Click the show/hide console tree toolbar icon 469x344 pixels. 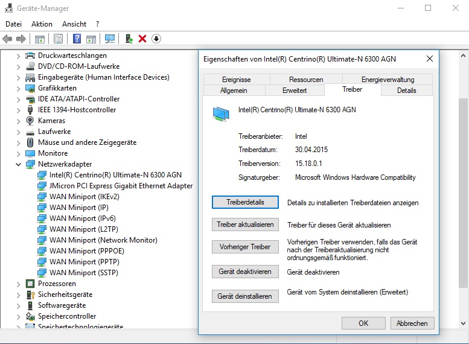click(x=39, y=39)
